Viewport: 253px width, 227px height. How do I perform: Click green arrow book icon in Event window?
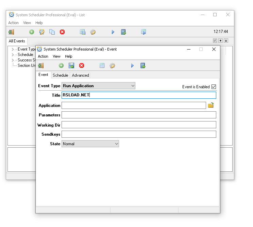[143, 65]
